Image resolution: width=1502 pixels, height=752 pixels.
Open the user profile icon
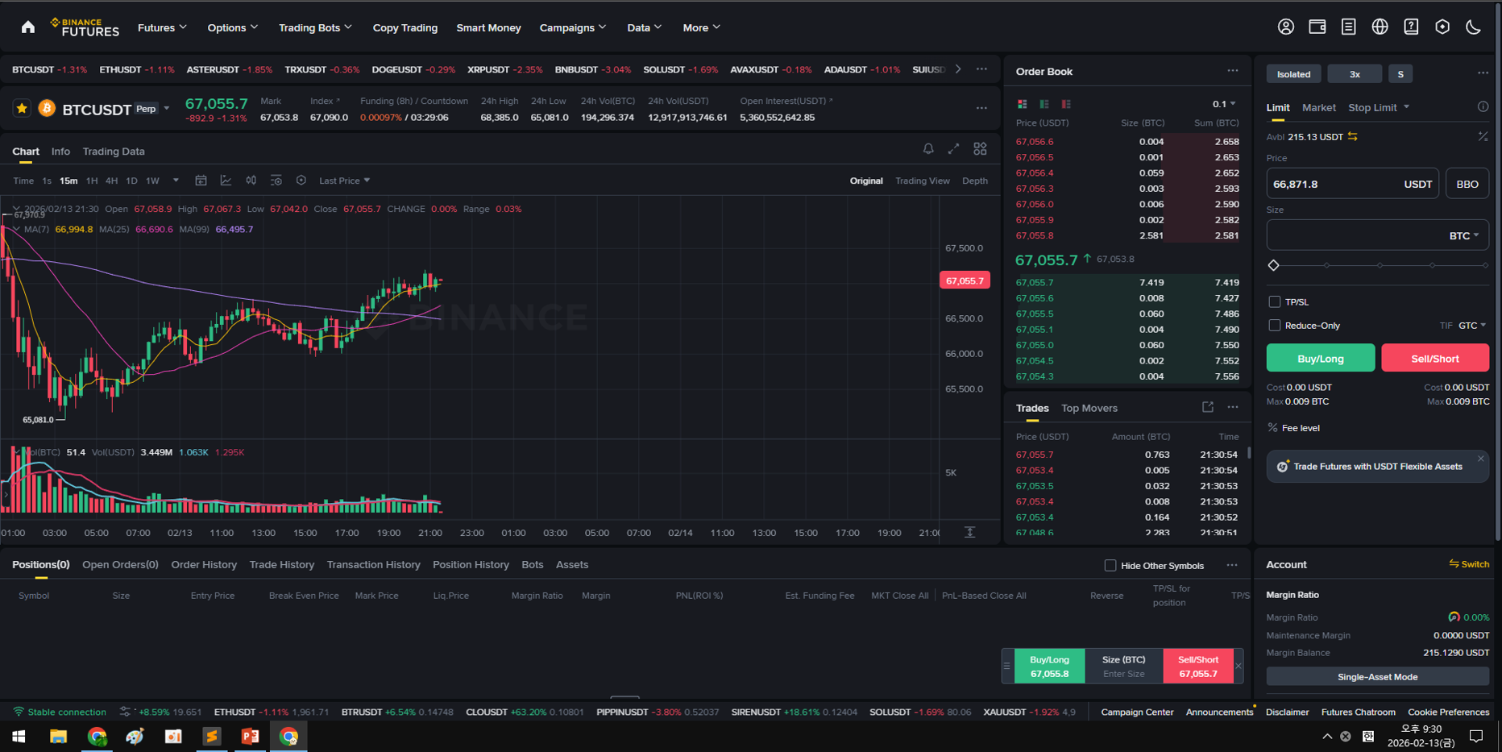point(1286,27)
